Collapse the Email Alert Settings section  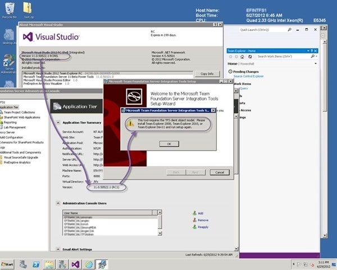58,249
